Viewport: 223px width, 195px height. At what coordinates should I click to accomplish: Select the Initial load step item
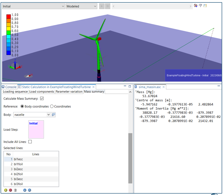[33, 124]
